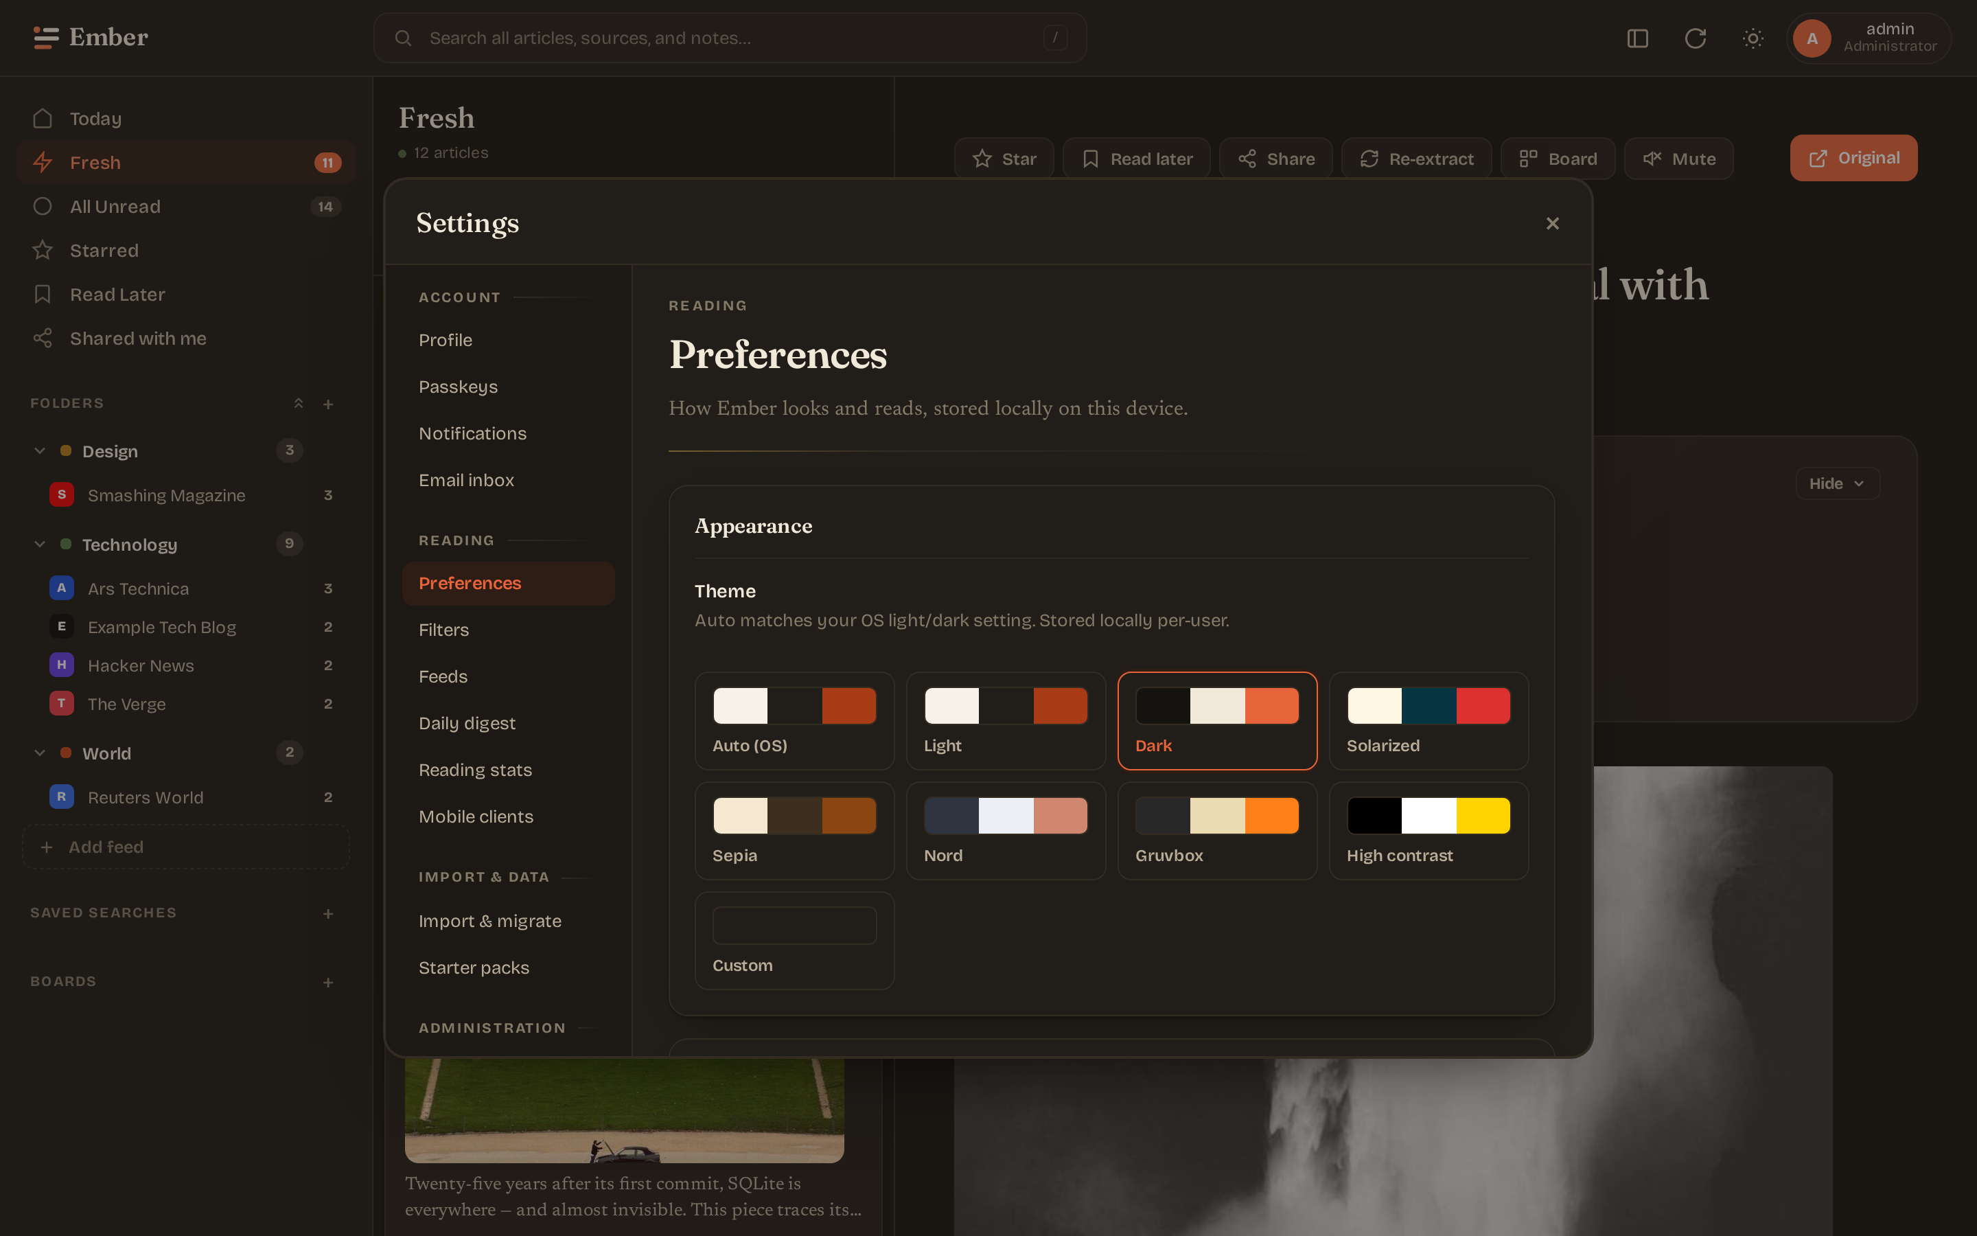The height and width of the screenshot is (1236, 1977).
Task: Open the Original article link
Action: click(1853, 158)
